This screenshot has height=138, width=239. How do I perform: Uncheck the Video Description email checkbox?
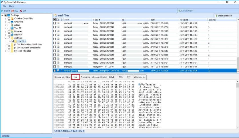click(55, 70)
